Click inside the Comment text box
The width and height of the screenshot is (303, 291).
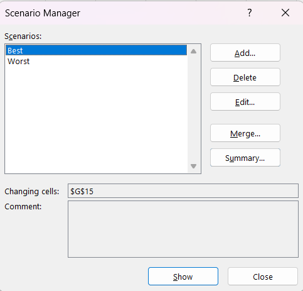(183, 229)
